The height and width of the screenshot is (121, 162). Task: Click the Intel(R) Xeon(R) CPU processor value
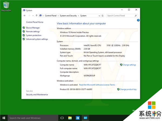point(106,45)
